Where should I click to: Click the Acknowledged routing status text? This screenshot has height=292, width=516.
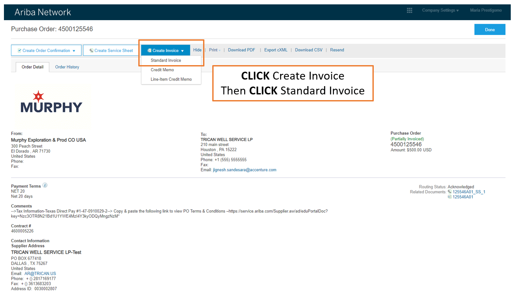(x=461, y=187)
